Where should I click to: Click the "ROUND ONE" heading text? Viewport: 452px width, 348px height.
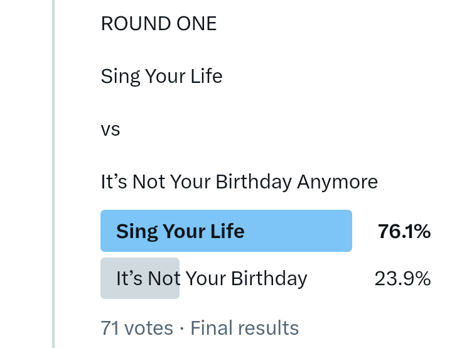[x=158, y=24]
